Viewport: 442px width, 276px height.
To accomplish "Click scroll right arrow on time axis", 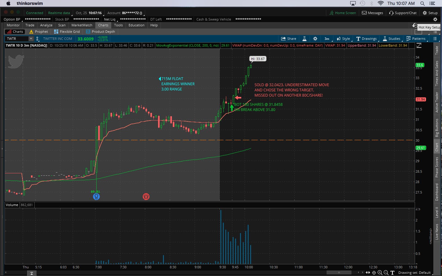I will coord(362,272).
